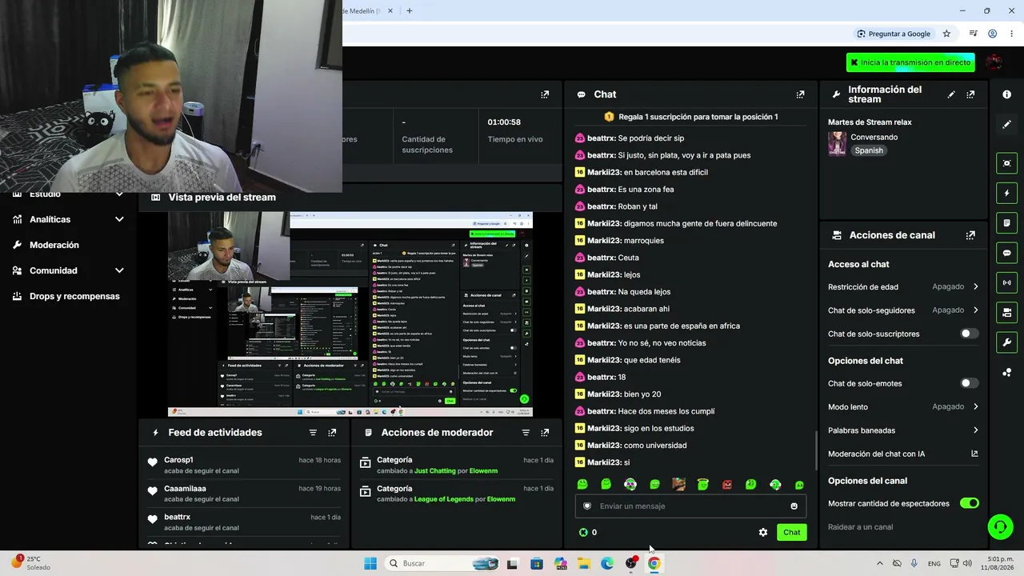
Task: Open Chat de solo-seguidores options
Action: (903, 310)
